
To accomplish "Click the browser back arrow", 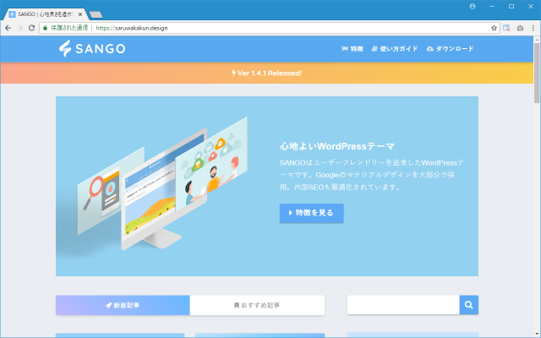I will pyautogui.click(x=8, y=28).
